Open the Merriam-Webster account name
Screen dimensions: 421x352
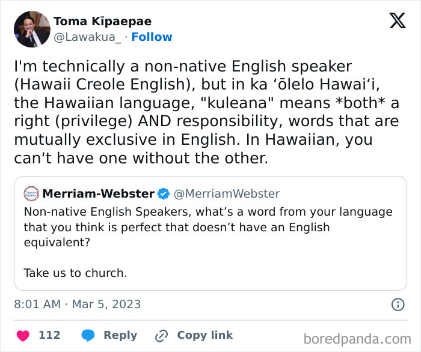pos(98,193)
